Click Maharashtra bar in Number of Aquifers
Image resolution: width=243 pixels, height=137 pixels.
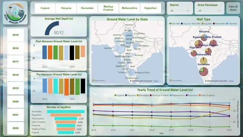click(66, 118)
